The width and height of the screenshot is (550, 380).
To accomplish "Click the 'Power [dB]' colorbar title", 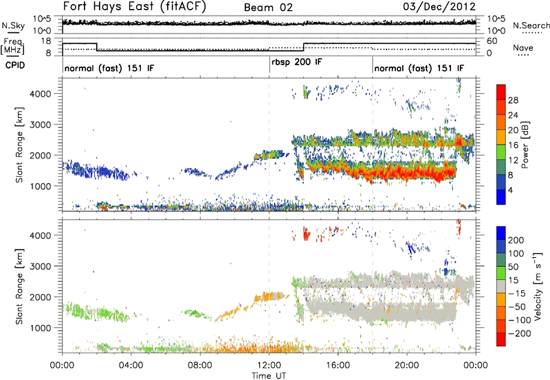I will tap(525, 145).
